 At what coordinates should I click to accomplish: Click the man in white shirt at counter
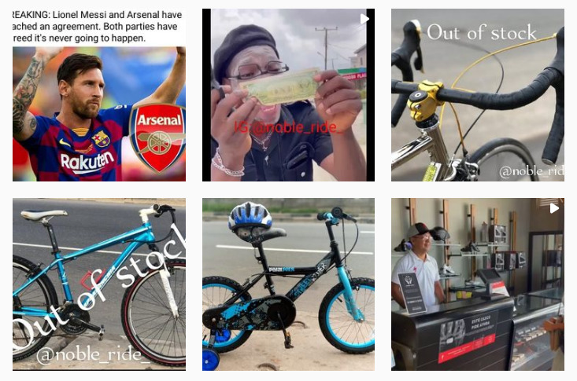(419, 266)
